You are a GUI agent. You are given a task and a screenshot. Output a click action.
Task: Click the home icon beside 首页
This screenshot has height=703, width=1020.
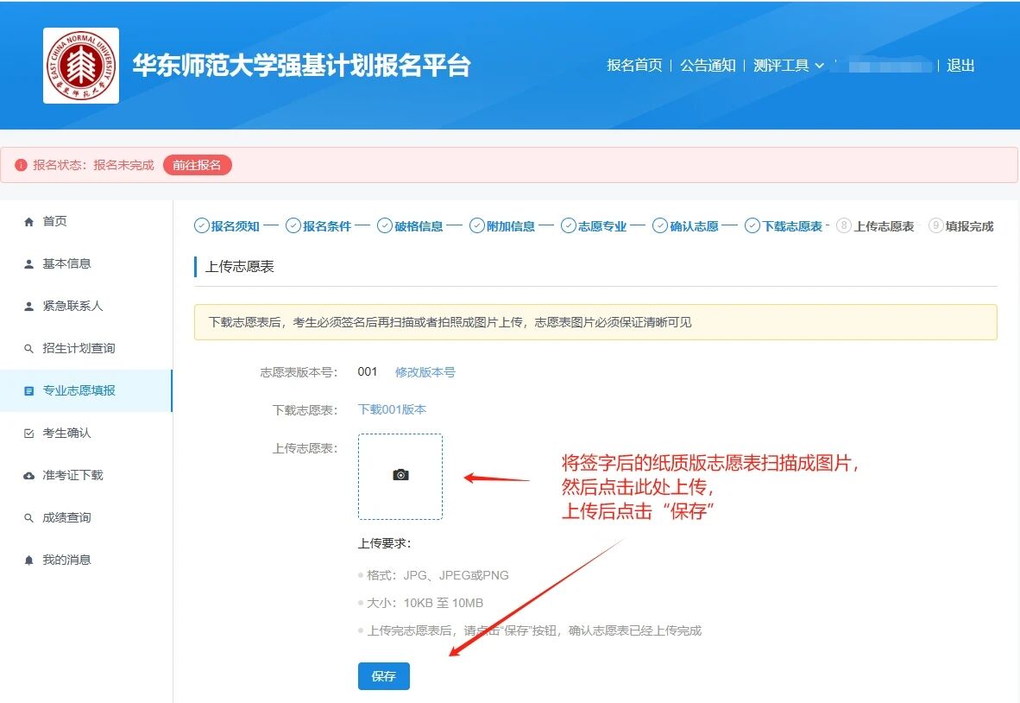(x=29, y=222)
